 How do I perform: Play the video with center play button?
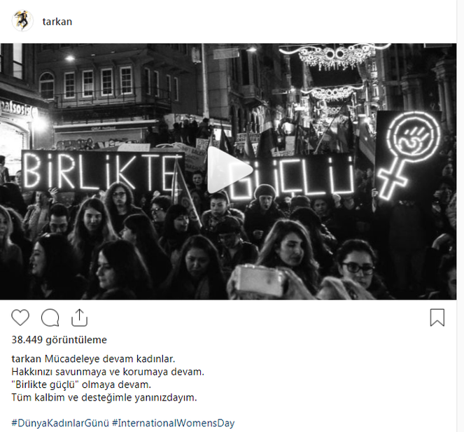228,171
